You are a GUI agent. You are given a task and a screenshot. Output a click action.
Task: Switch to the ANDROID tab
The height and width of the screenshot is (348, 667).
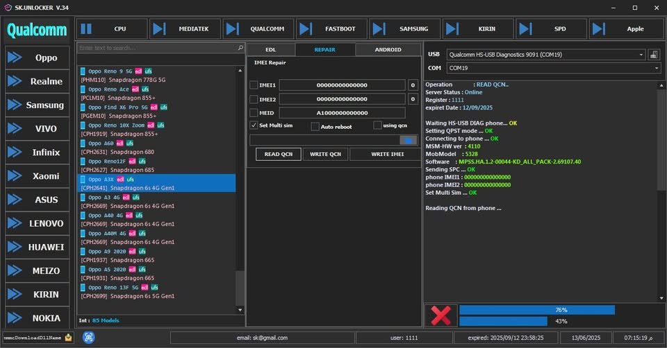388,50
